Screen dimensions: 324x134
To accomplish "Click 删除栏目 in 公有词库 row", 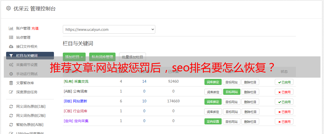I will (250, 92).
